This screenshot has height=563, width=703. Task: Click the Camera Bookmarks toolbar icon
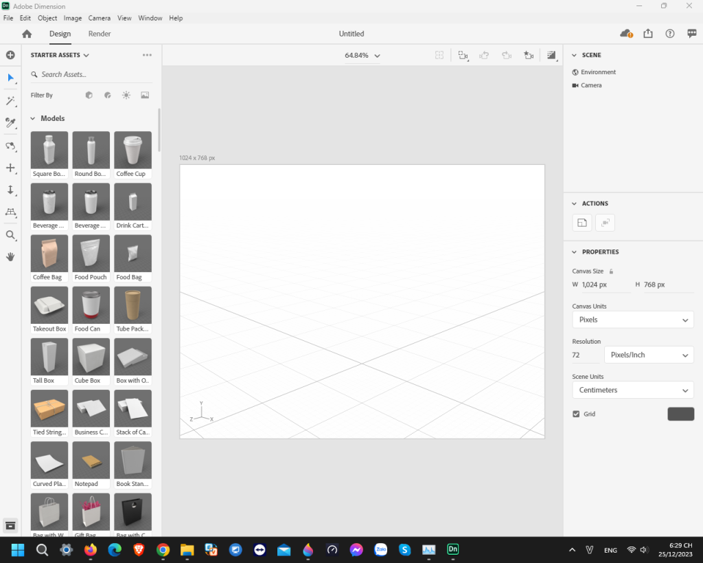[x=463, y=55]
